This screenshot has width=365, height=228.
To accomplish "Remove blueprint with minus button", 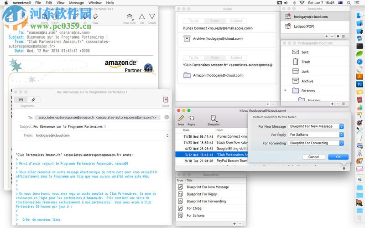I will point(240,223).
